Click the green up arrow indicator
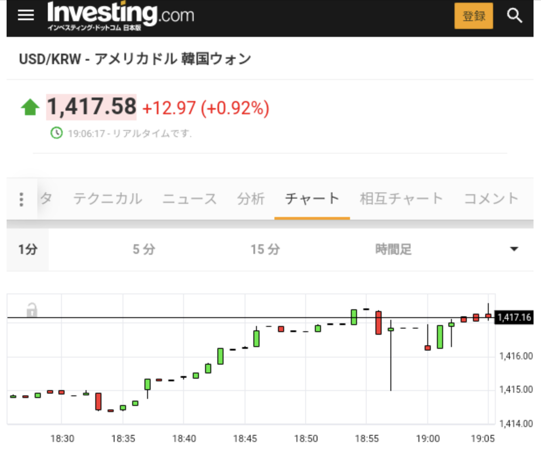 tap(30, 107)
